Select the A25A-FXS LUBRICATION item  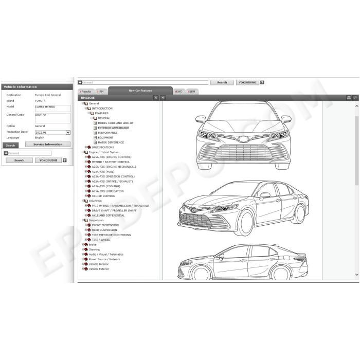click(107, 191)
